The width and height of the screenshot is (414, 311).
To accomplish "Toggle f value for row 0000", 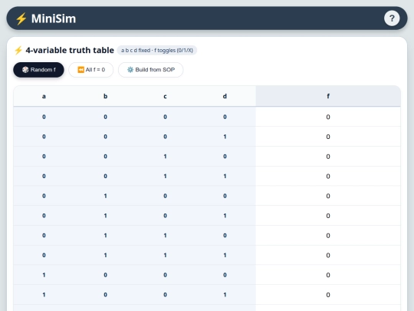I will point(328,117).
